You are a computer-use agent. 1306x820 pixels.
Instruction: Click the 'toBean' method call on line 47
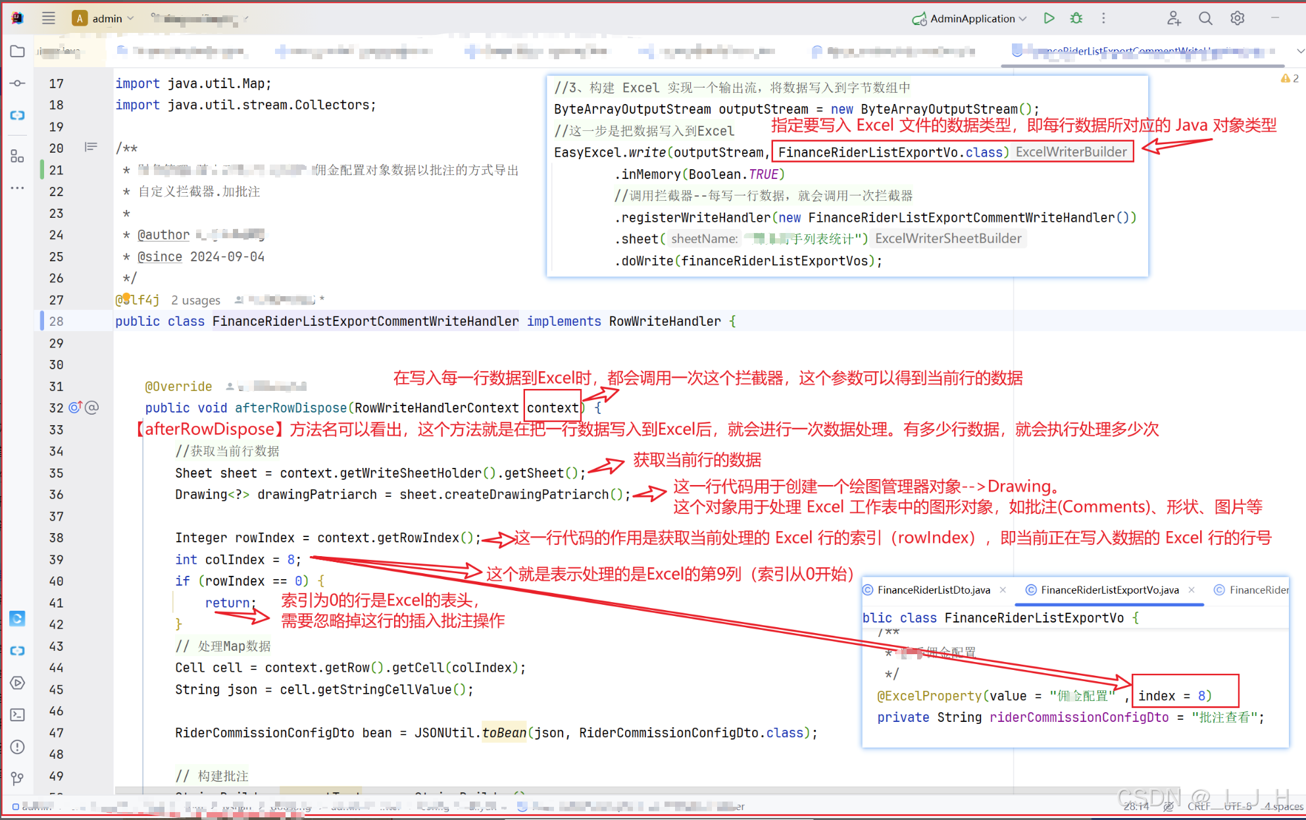[x=504, y=732]
